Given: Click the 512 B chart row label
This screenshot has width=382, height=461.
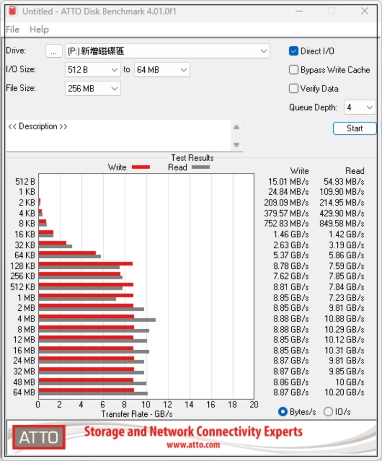Looking at the screenshot, I should [x=25, y=182].
